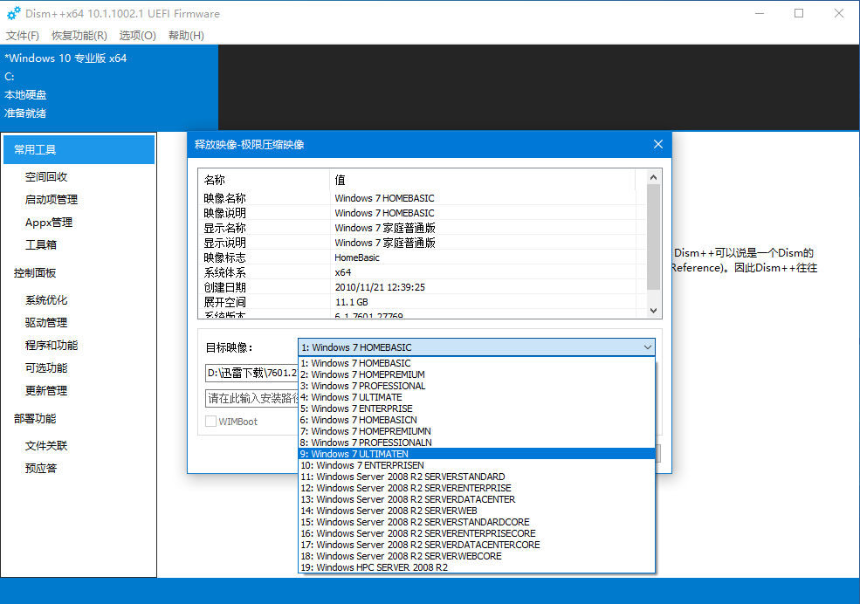The image size is (860, 604).
Task: Click the install path input field
Action: 251,399
